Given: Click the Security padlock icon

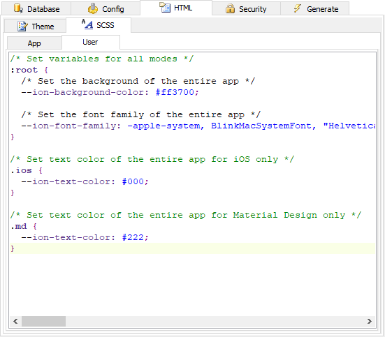Looking at the screenshot, I should (230, 8).
